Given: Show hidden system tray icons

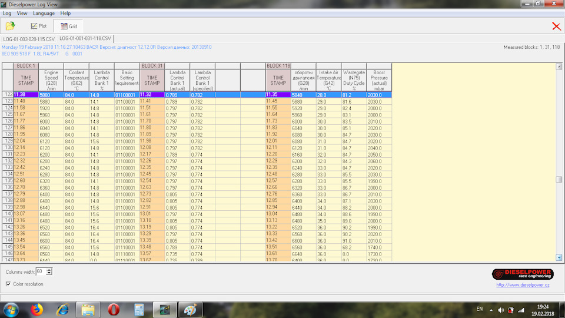Looking at the screenshot, I should click(491, 310).
